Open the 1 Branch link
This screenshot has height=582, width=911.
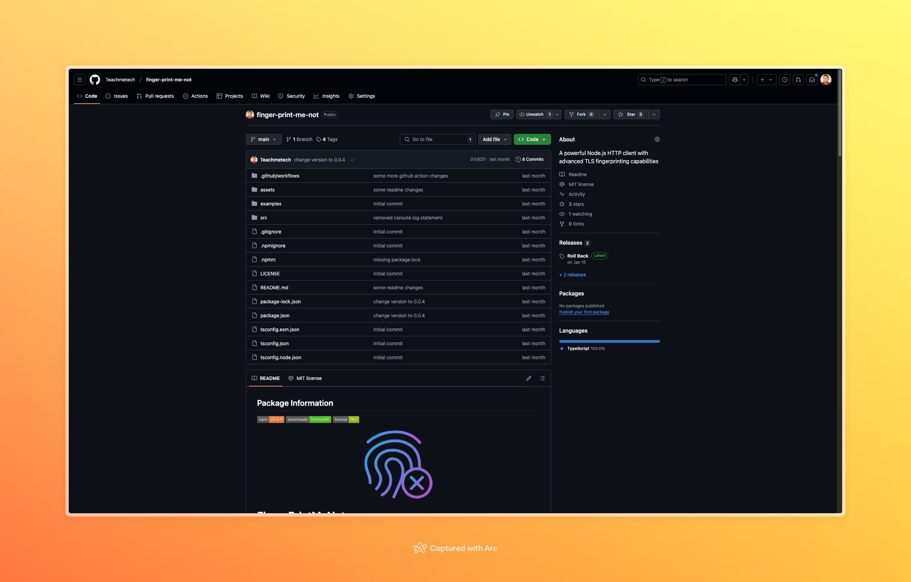coord(299,139)
